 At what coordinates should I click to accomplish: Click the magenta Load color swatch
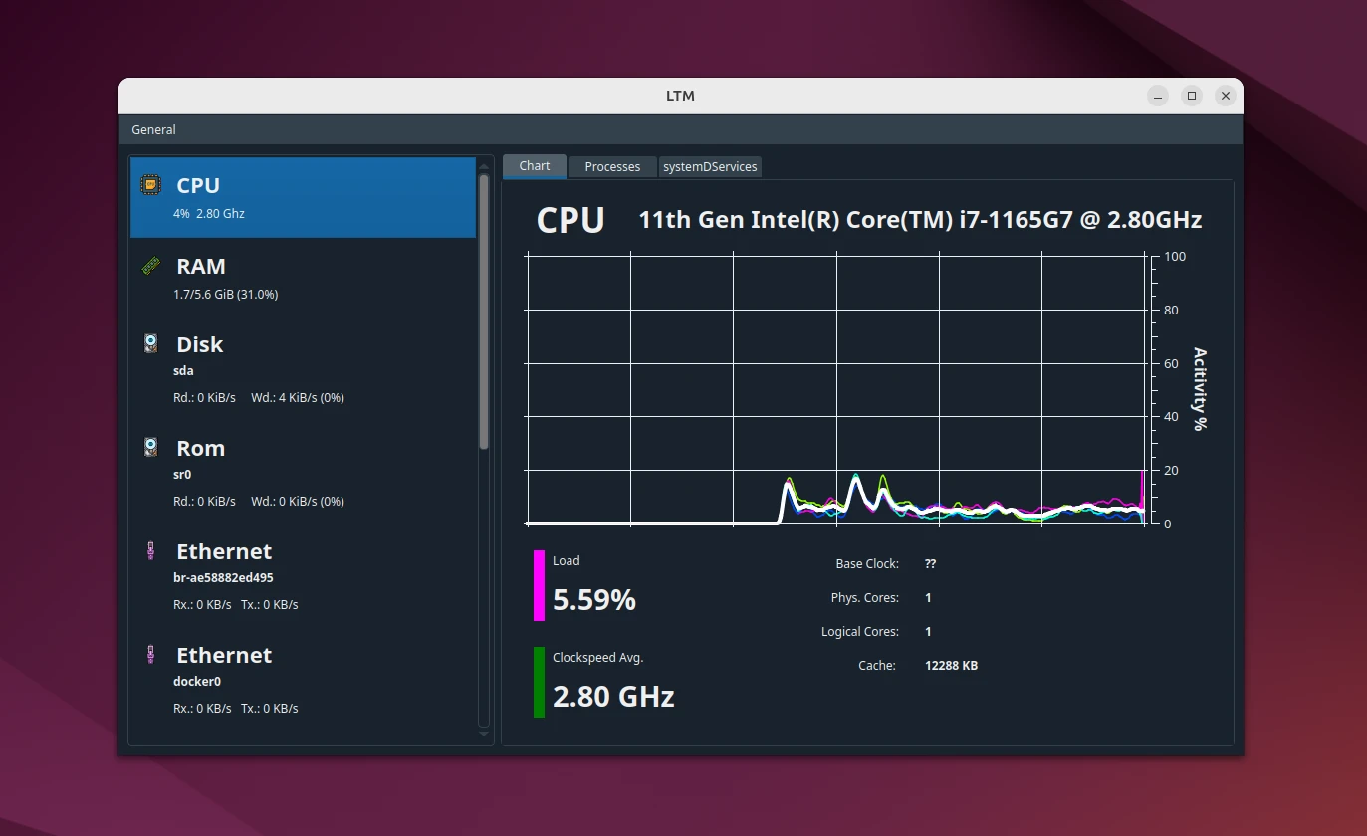coord(539,585)
